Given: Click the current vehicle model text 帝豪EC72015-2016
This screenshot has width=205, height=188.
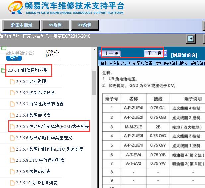Looking at the screenshot, I should 72,36.
